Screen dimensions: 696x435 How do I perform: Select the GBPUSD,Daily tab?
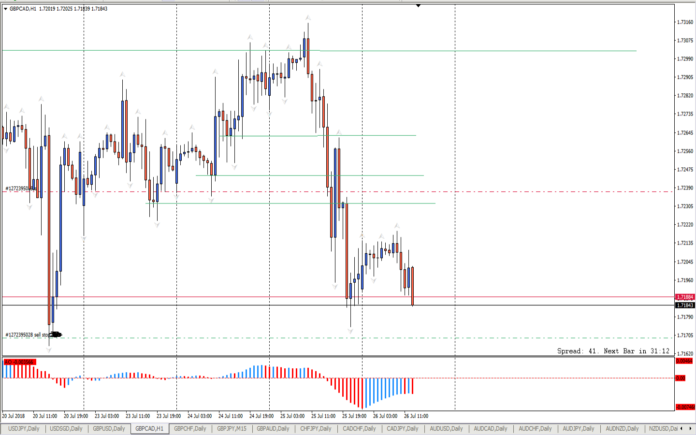point(109,429)
